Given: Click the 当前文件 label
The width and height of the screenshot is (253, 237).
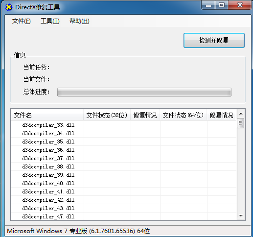Looking at the screenshot, I should 36,79.
